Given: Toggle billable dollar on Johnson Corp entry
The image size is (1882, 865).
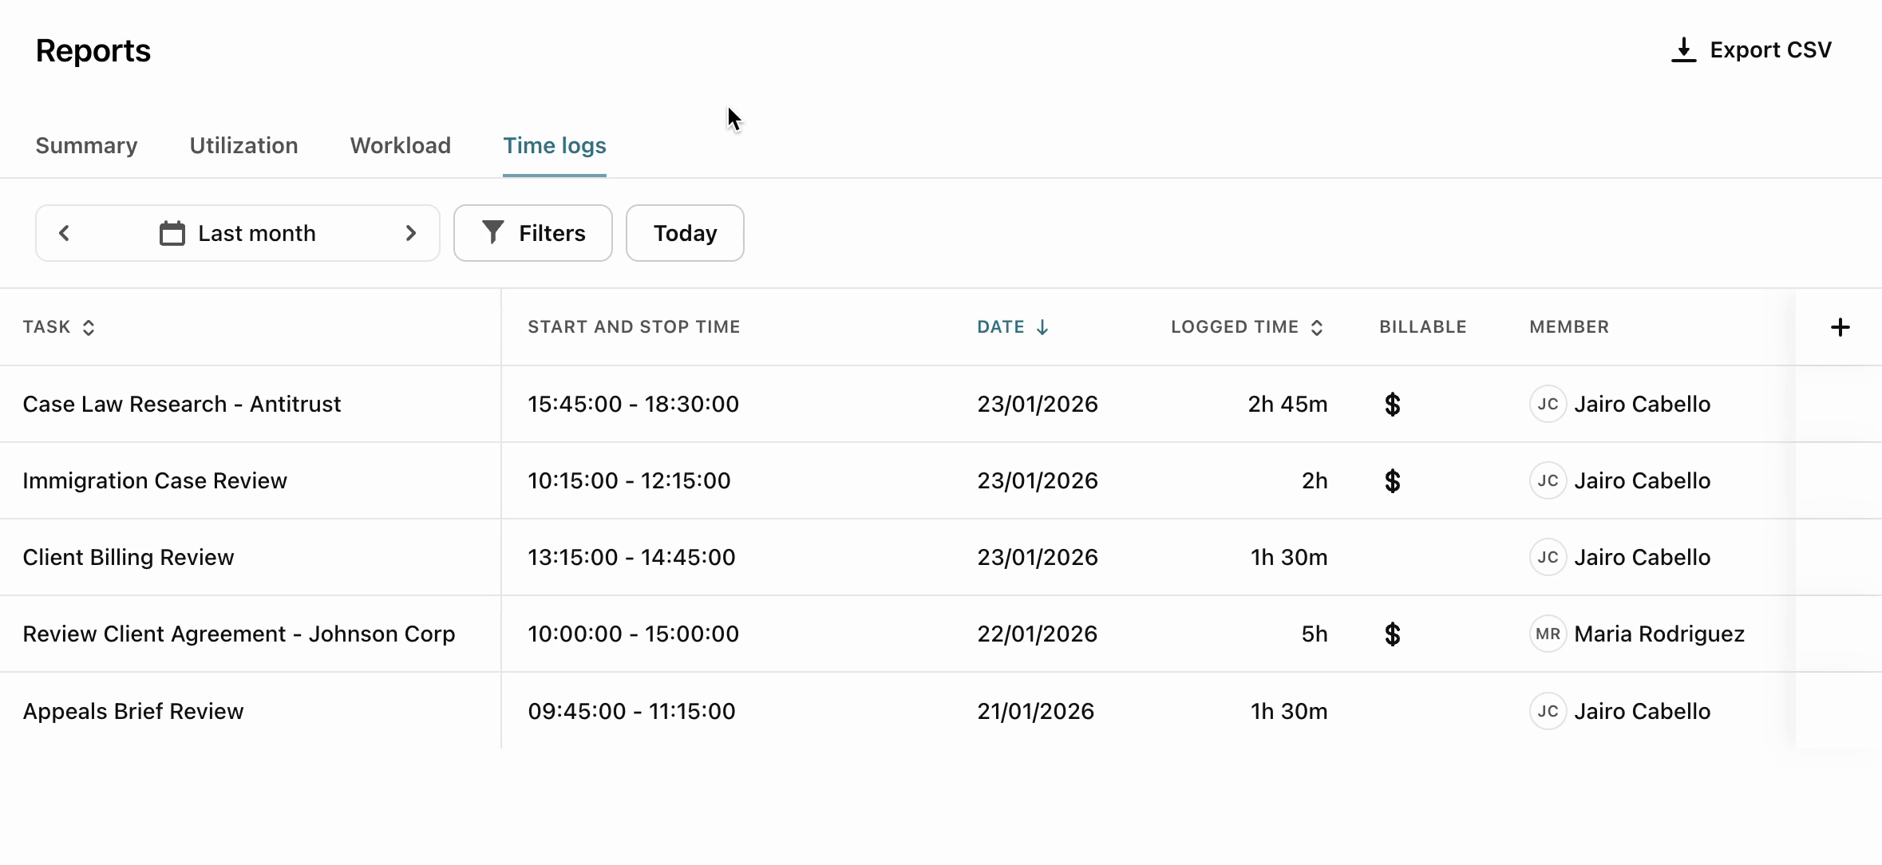Looking at the screenshot, I should [1392, 634].
